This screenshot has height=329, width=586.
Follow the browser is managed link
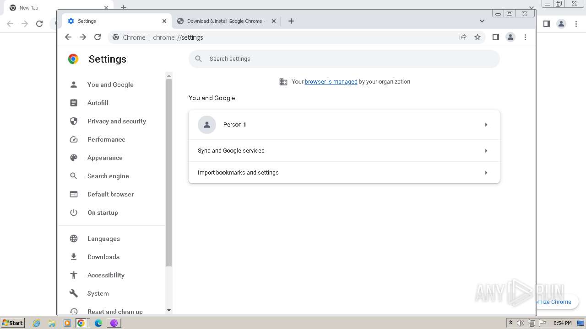pyautogui.click(x=331, y=82)
